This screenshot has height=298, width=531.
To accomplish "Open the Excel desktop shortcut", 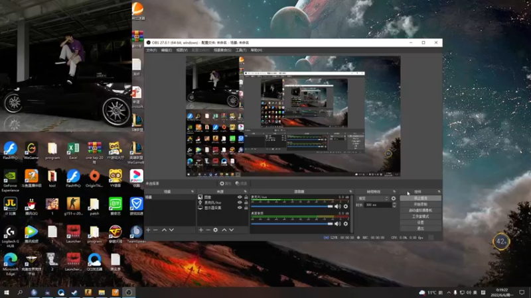I will coord(73,151).
